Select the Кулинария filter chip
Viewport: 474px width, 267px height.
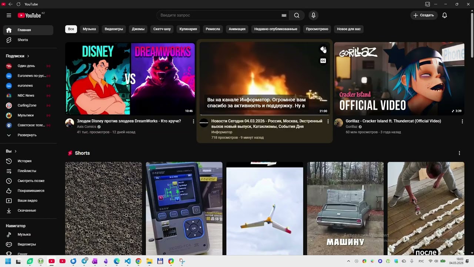point(188,29)
